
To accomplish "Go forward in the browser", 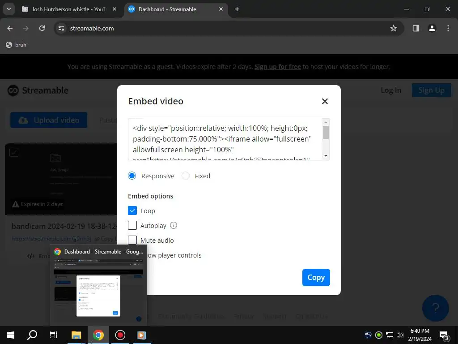I will pyautogui.click(x=26, y=28).
